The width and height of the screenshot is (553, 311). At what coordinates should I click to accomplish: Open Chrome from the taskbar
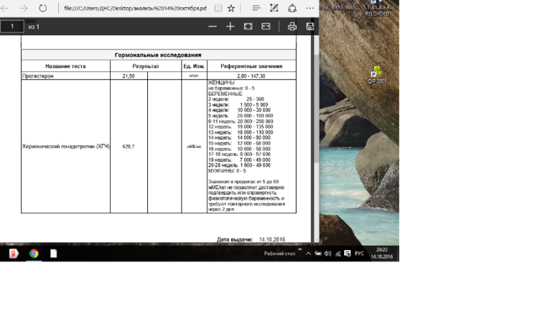(34, 254)
